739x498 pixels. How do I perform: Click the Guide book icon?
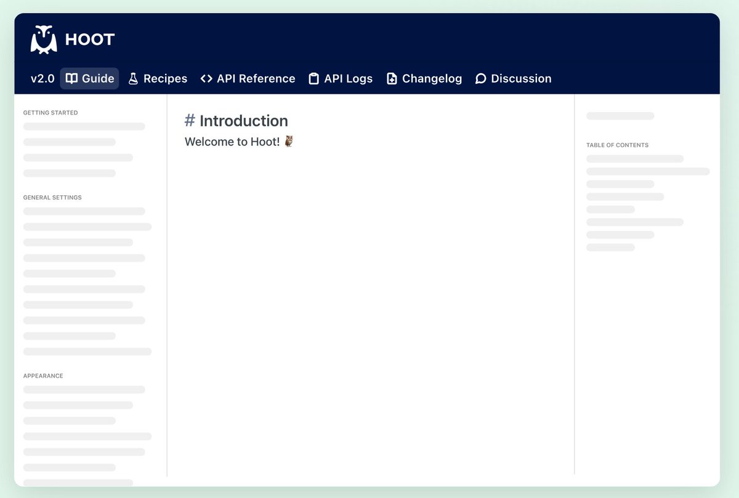coord(71,78)
